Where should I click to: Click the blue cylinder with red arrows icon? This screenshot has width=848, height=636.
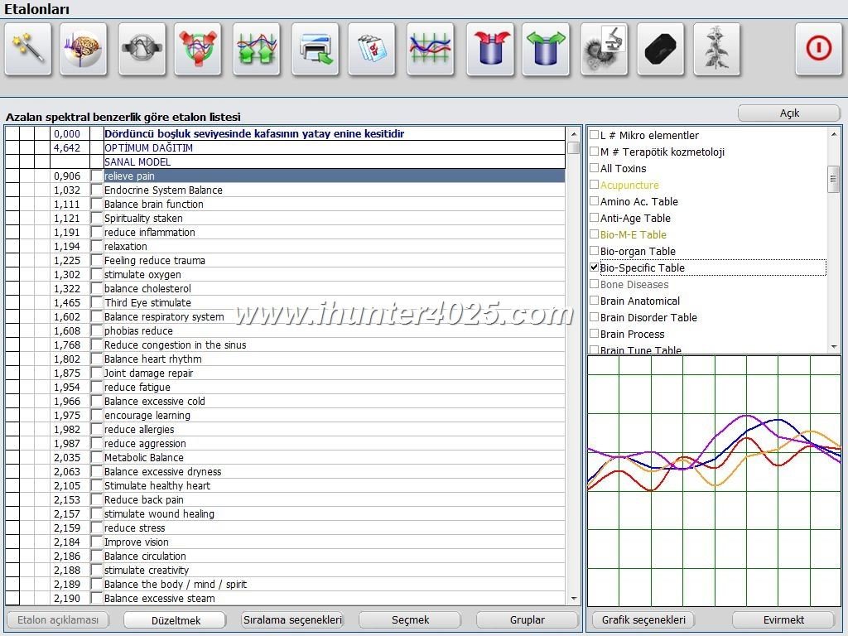pos(490,49)
